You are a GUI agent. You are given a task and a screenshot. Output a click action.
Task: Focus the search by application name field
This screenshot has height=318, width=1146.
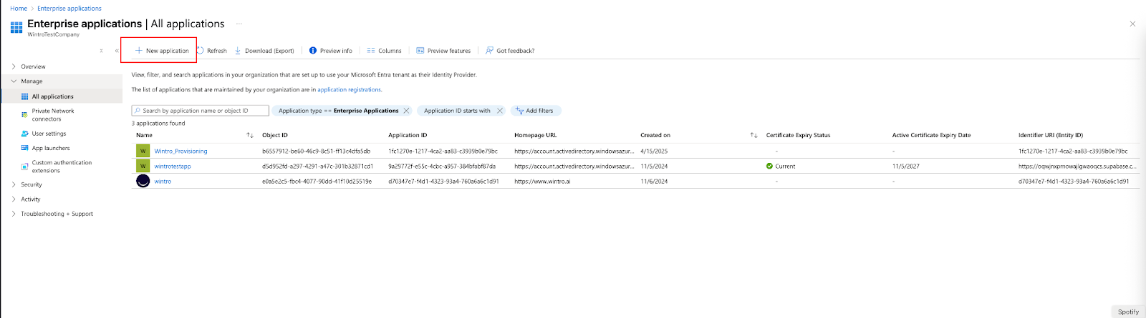(x=201, y=111)
